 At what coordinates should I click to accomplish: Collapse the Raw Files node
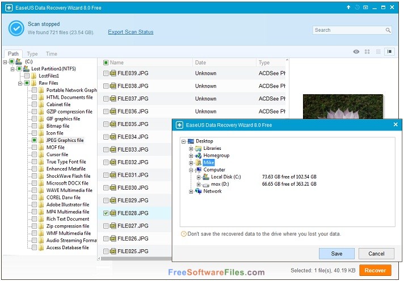[x=20, y=83]
